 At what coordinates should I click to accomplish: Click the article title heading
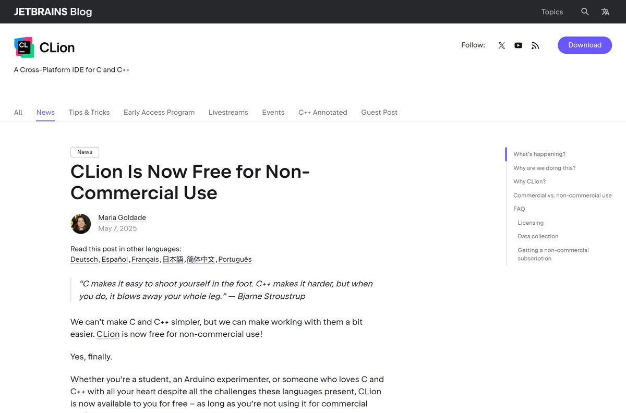tap(190, 182)
